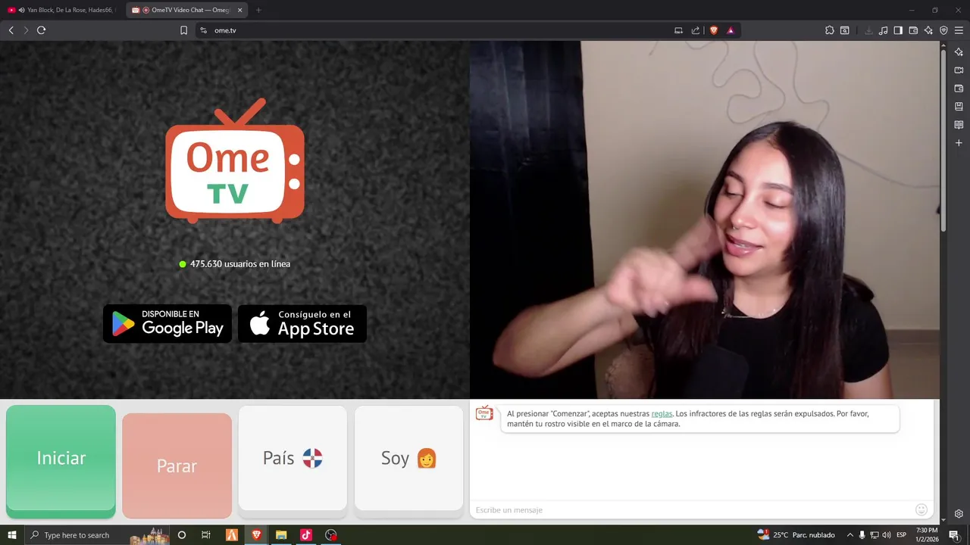
Task: Click the Type here to search box
Action: coord(97,535)
